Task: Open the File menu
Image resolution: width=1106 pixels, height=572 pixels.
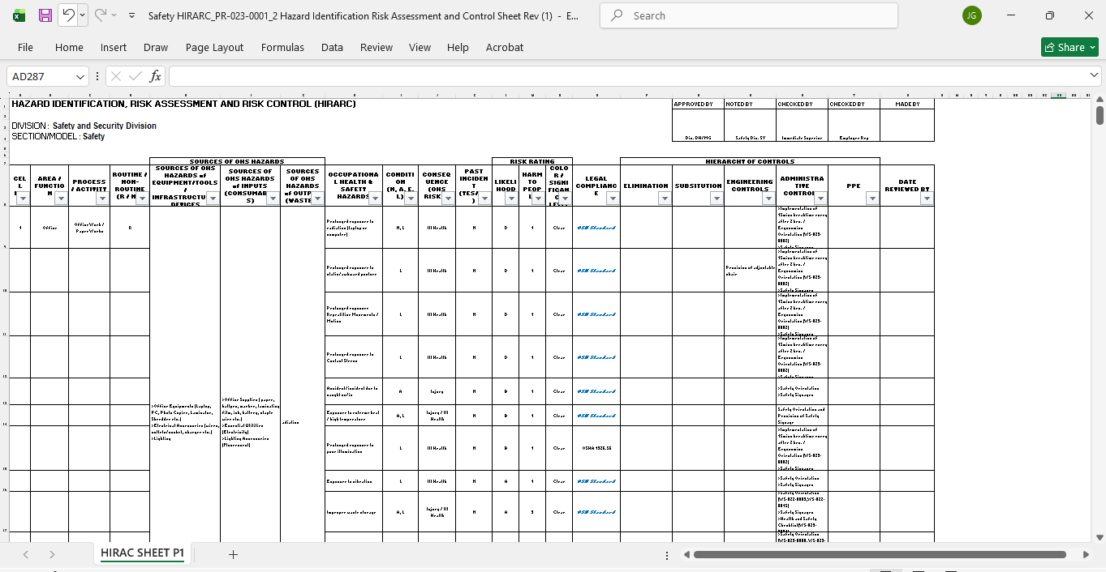Action: (25, 47)
